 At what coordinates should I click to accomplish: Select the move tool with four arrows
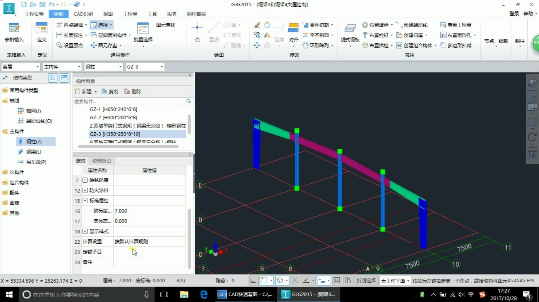(257, 45)
